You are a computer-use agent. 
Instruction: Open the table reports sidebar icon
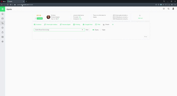(3, 37)
